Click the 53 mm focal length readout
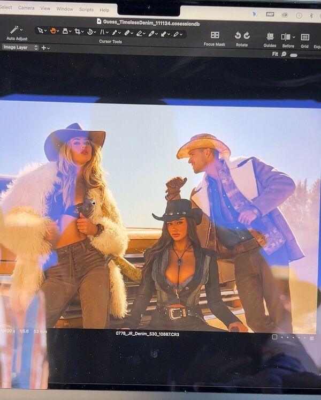 coord(40,331)
